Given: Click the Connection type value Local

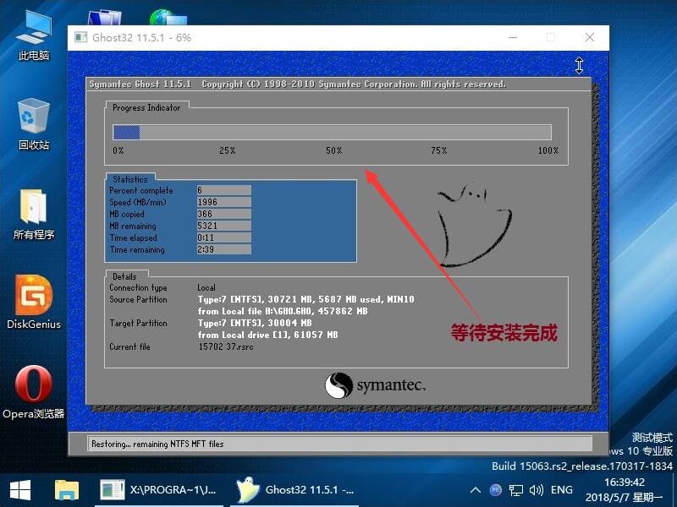Looking at the screenshot, I should 206,287.
